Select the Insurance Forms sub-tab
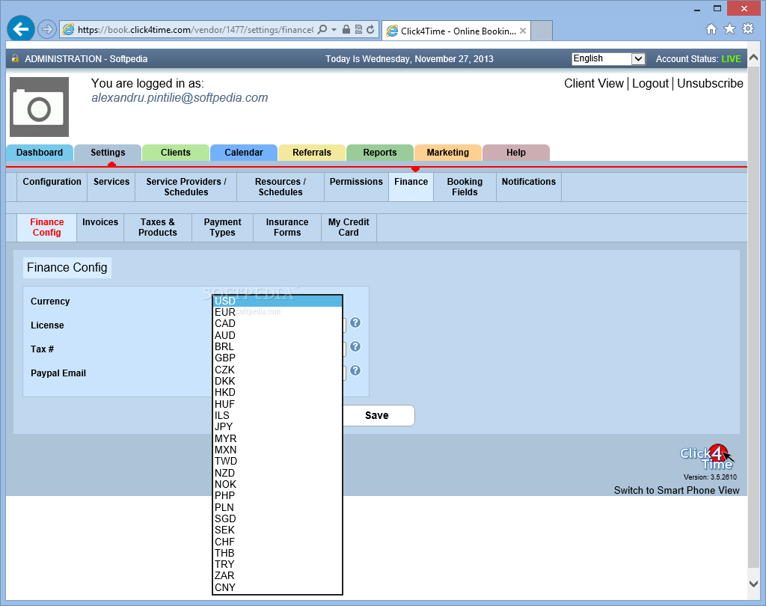766x606 pixels. point(287,227)
